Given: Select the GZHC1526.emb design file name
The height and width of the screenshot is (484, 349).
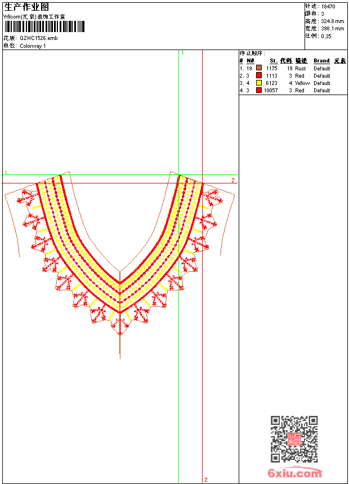Looking at the screenshot, I should pos(39,38).
